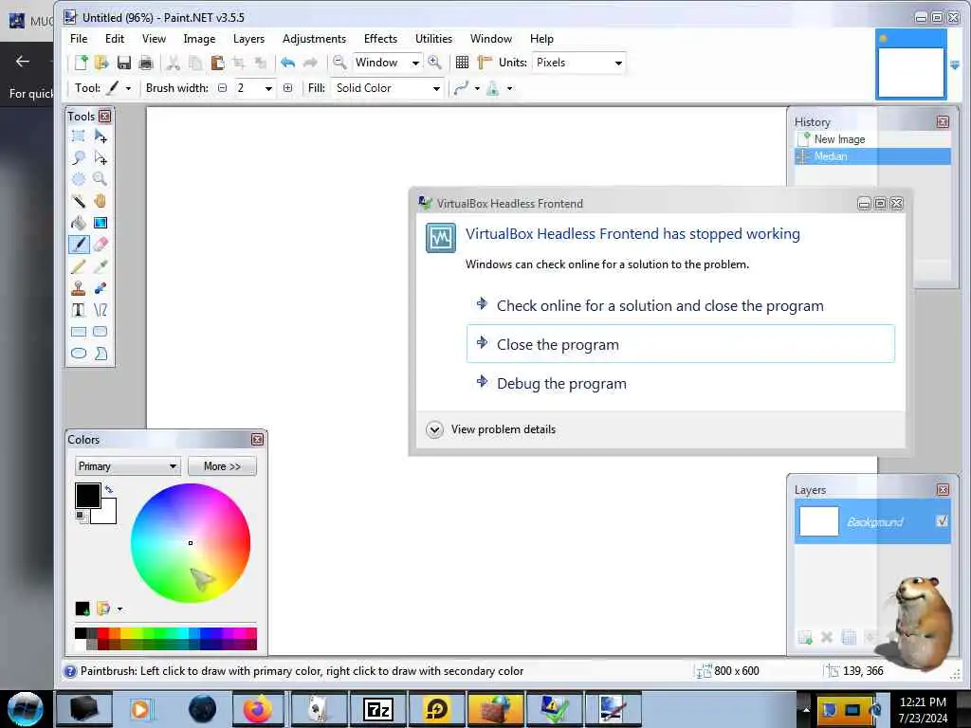Toggle the pixel grid icon

tap(462, 63)
